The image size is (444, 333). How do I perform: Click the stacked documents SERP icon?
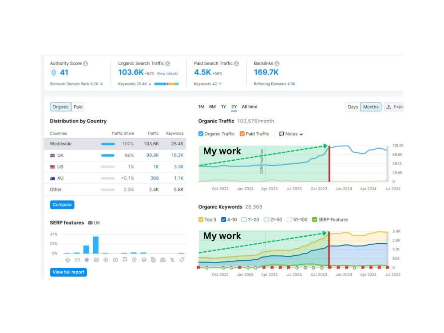(x=153, y=260)
